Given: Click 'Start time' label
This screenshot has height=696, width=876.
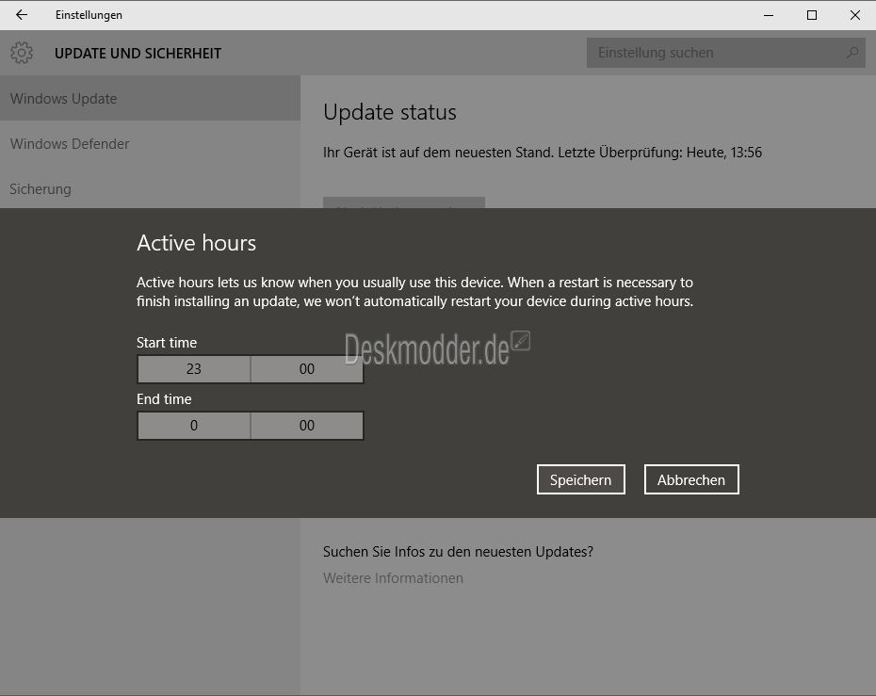Looking at the screenshot, I should 167,343.
